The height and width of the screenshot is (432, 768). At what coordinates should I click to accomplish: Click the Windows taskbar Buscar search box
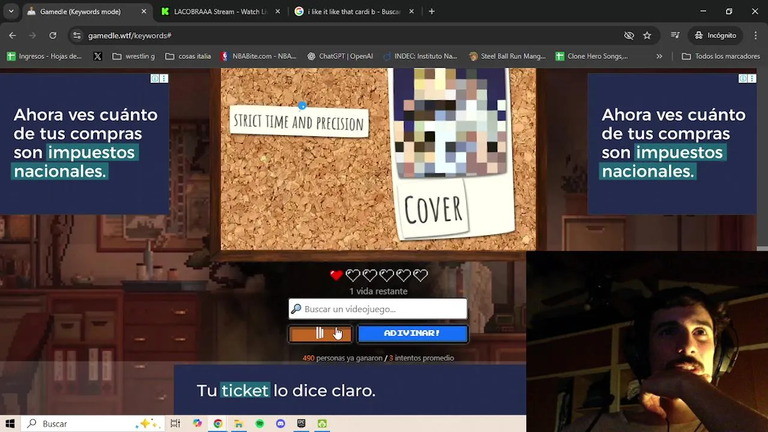93,424
